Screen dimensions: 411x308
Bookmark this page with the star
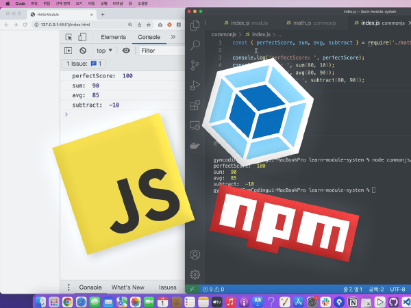(149, 25)
